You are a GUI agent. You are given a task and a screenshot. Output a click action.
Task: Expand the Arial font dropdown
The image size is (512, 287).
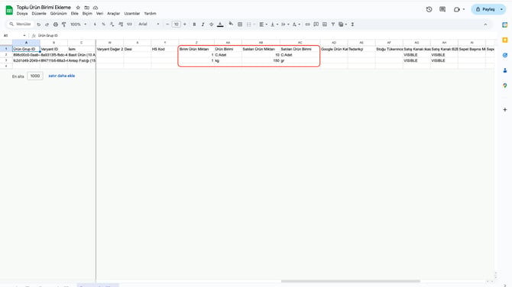(x=149, y=24)
